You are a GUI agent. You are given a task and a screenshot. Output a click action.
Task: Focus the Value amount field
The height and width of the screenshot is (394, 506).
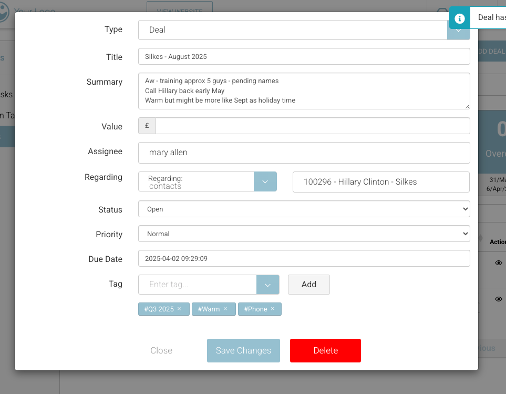(312, 126)
